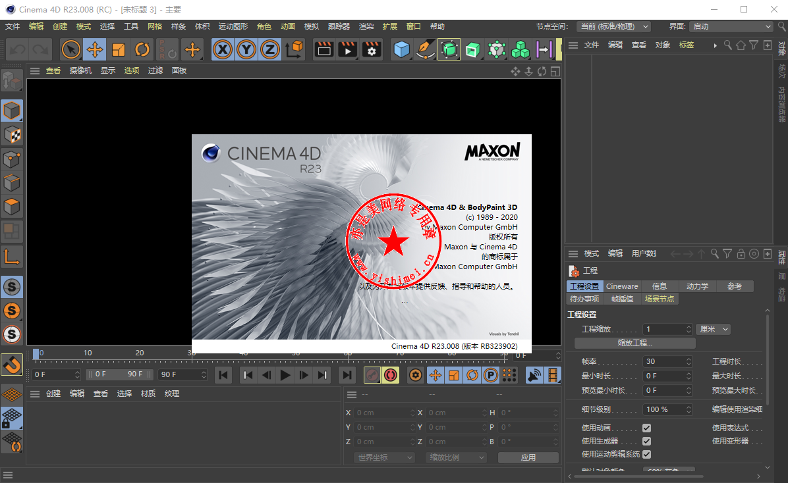The image size is (788, 483).
Task: Open the volume builder green cubes icon
Action: pos(520,50)
